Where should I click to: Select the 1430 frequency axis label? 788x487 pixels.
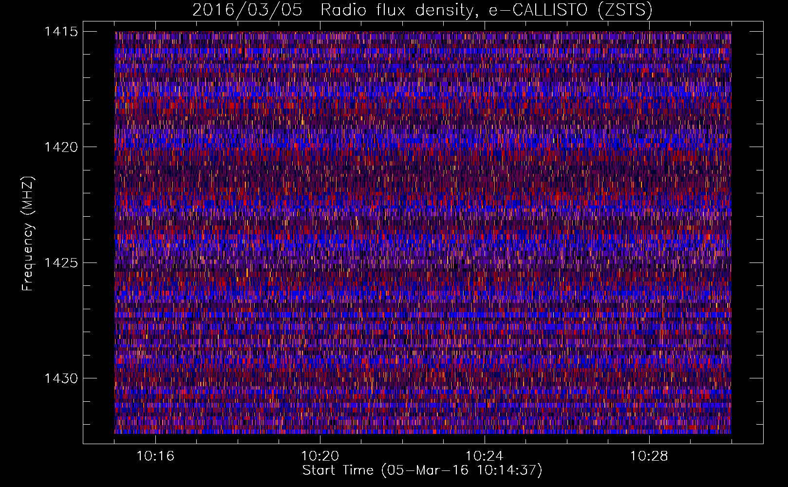click(x=61, y=378)
